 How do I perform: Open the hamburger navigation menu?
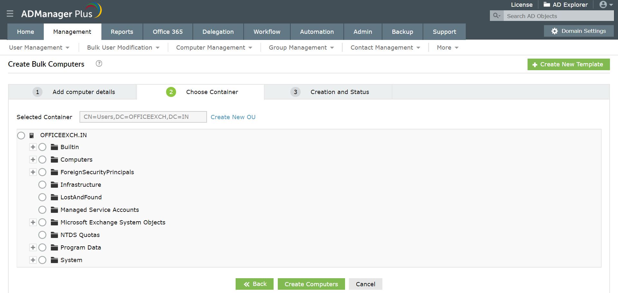(x=10, y=14)
